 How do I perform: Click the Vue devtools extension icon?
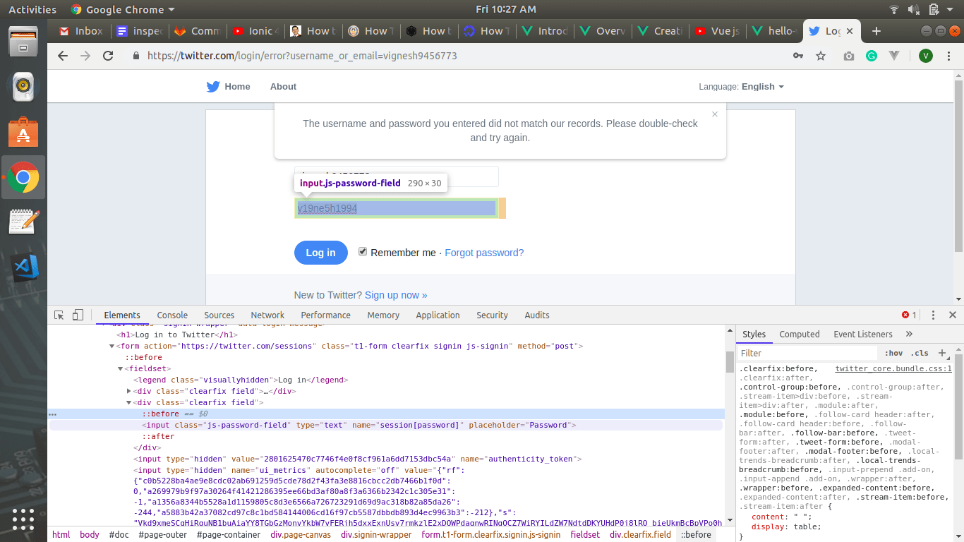point(894,56)
